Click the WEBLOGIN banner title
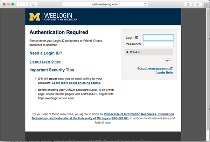Viewport: 210px width, 142px height. pyautogui.click(x=58, y=16)
